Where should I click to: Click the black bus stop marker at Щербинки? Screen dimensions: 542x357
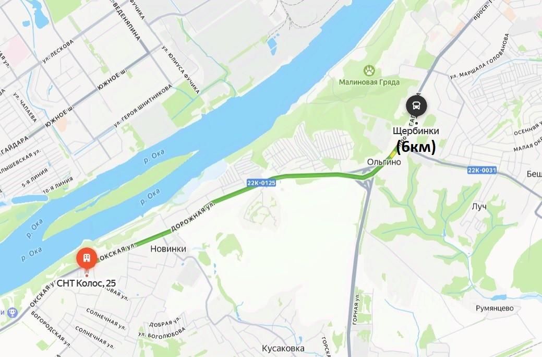[x=416, y=106]
